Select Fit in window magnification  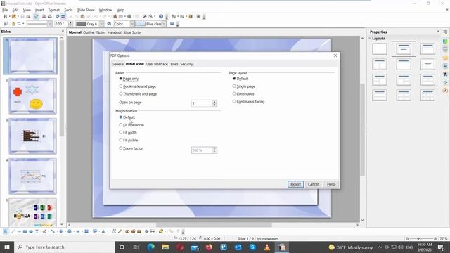(131, 125)
